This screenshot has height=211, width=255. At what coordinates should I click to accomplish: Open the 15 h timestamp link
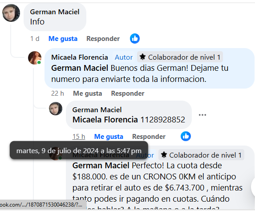pos(79,137)
